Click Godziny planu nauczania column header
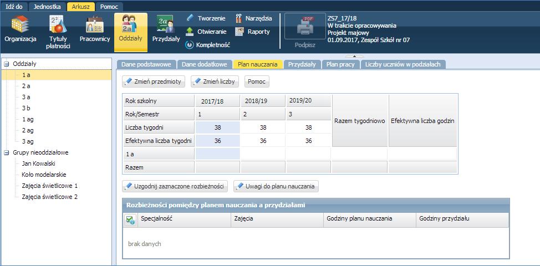 [x=369, y=219]
